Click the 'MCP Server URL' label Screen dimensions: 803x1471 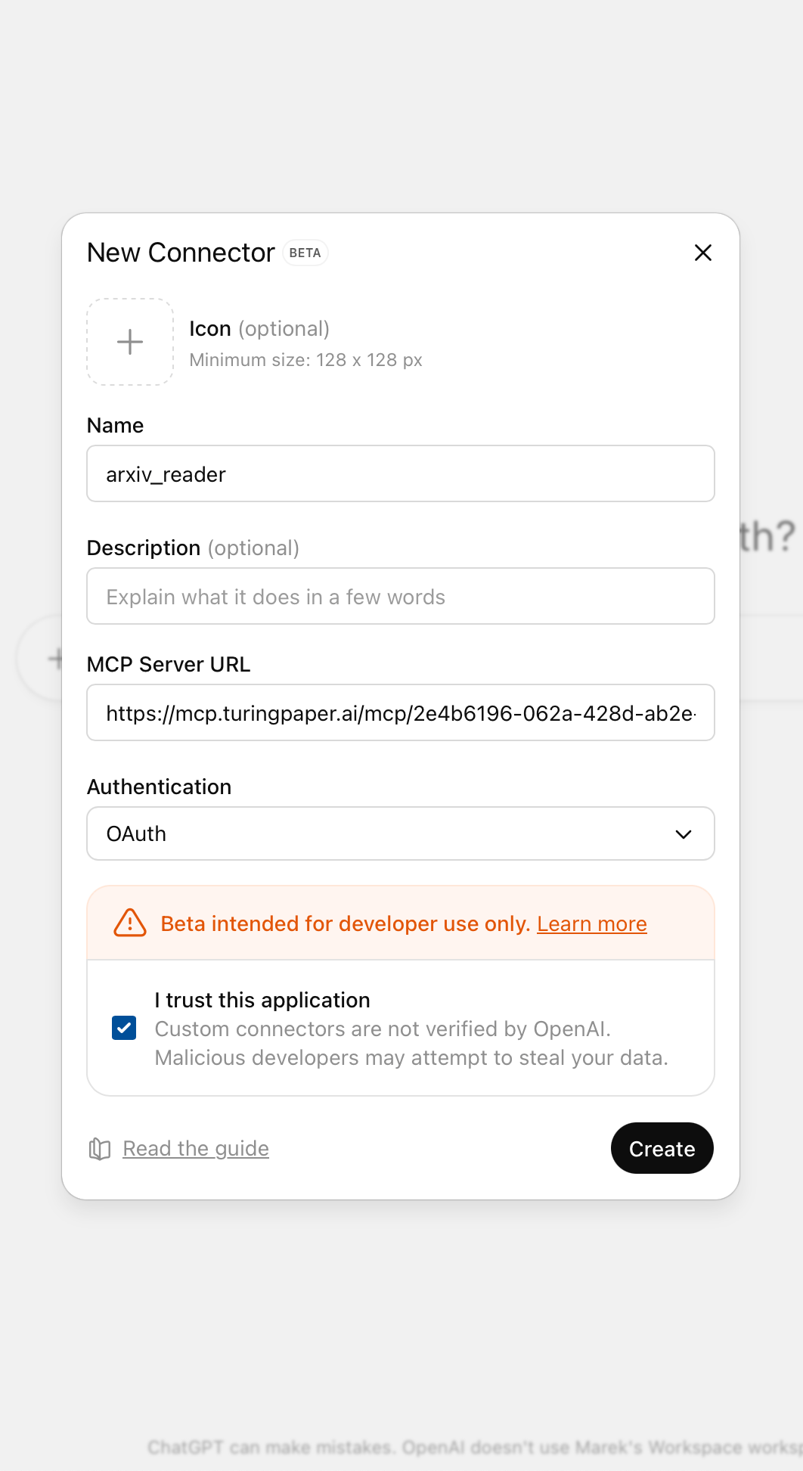click(169, 664)
